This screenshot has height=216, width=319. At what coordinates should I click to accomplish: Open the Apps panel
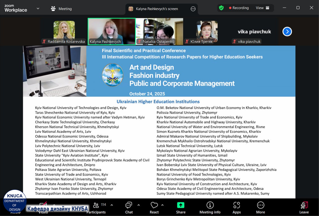(237, 207)
